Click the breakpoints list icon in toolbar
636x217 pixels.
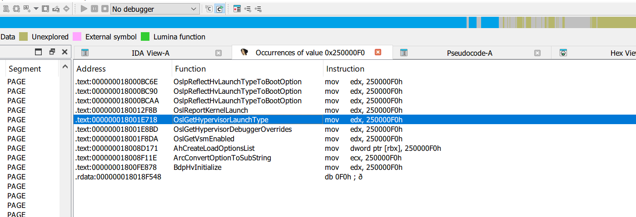click(x=237, y=9)
